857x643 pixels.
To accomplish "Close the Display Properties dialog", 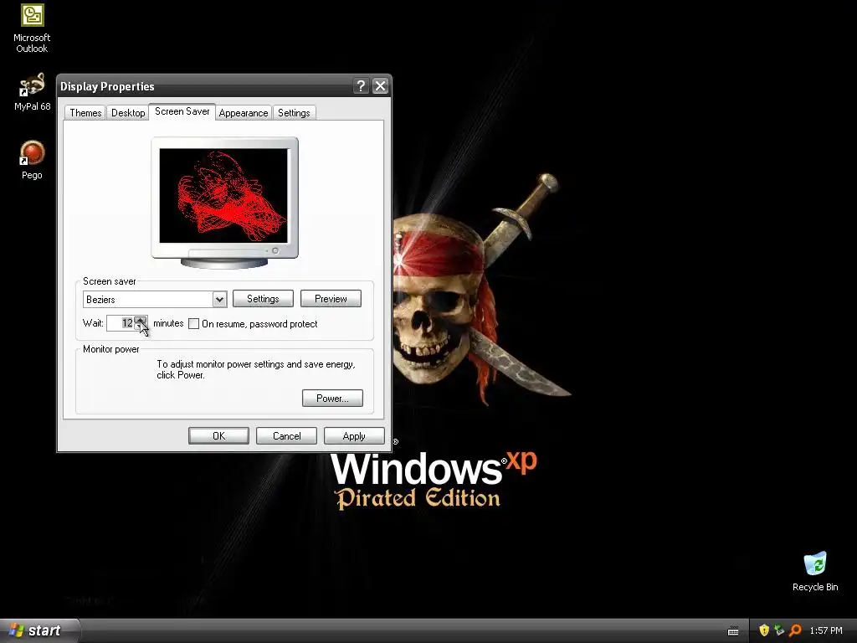I will (x=380, y=86).
